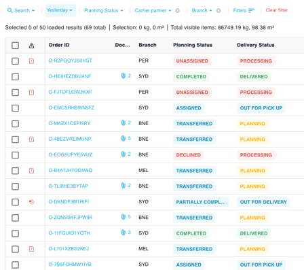Click alert icon for O-B4A7JH7OD5WQ
The image size is (304, 270).
(31, 171)
